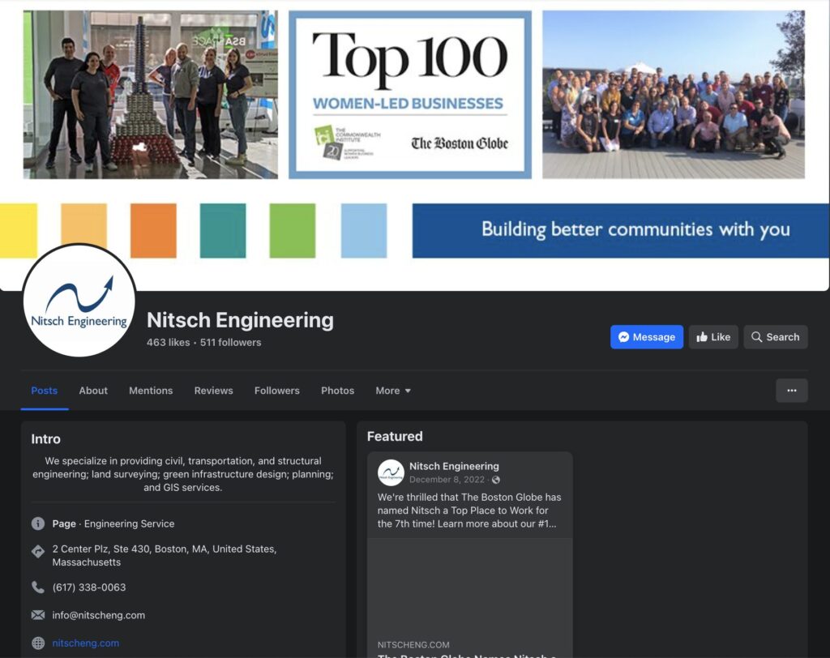Click the NITSCHENG.COM link preview label

pyautogui.click(x=413, y=645)
